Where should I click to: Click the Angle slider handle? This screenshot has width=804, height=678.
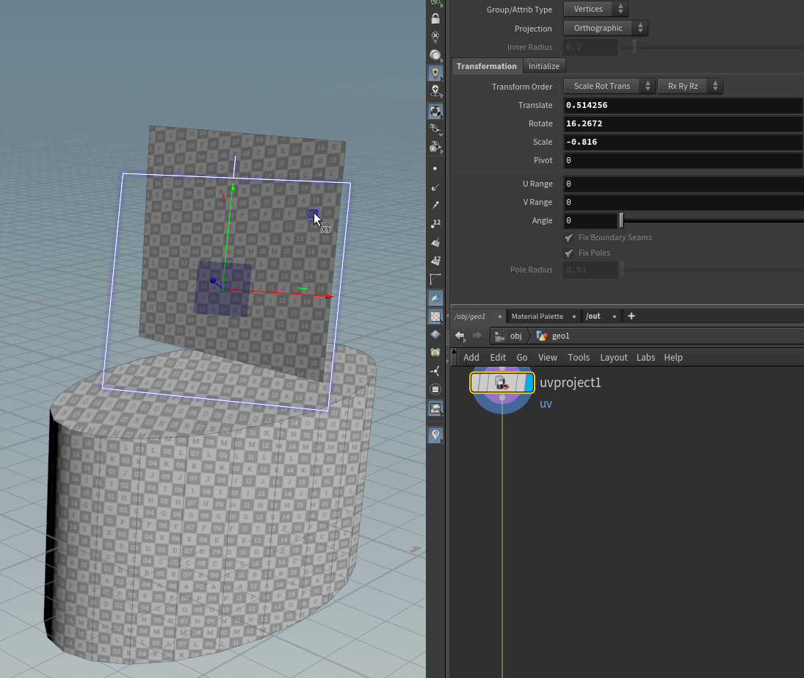tap(621, 220)
